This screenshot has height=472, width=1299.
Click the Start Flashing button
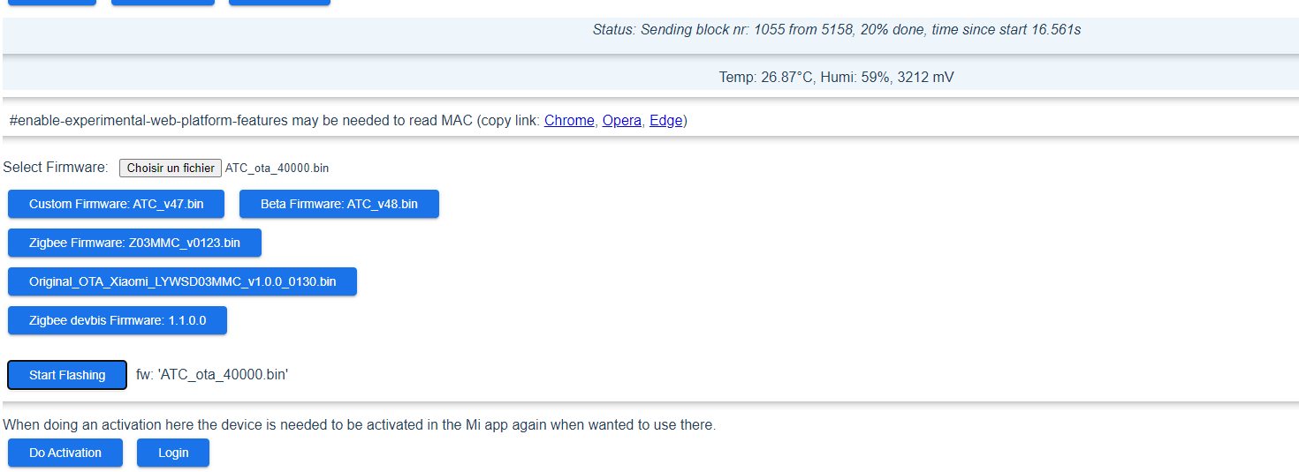coord(67,375)
